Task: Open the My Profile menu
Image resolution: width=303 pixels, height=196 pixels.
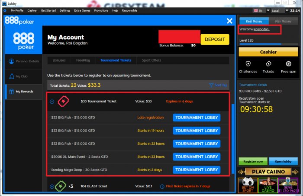Action: tap(17, 10)
